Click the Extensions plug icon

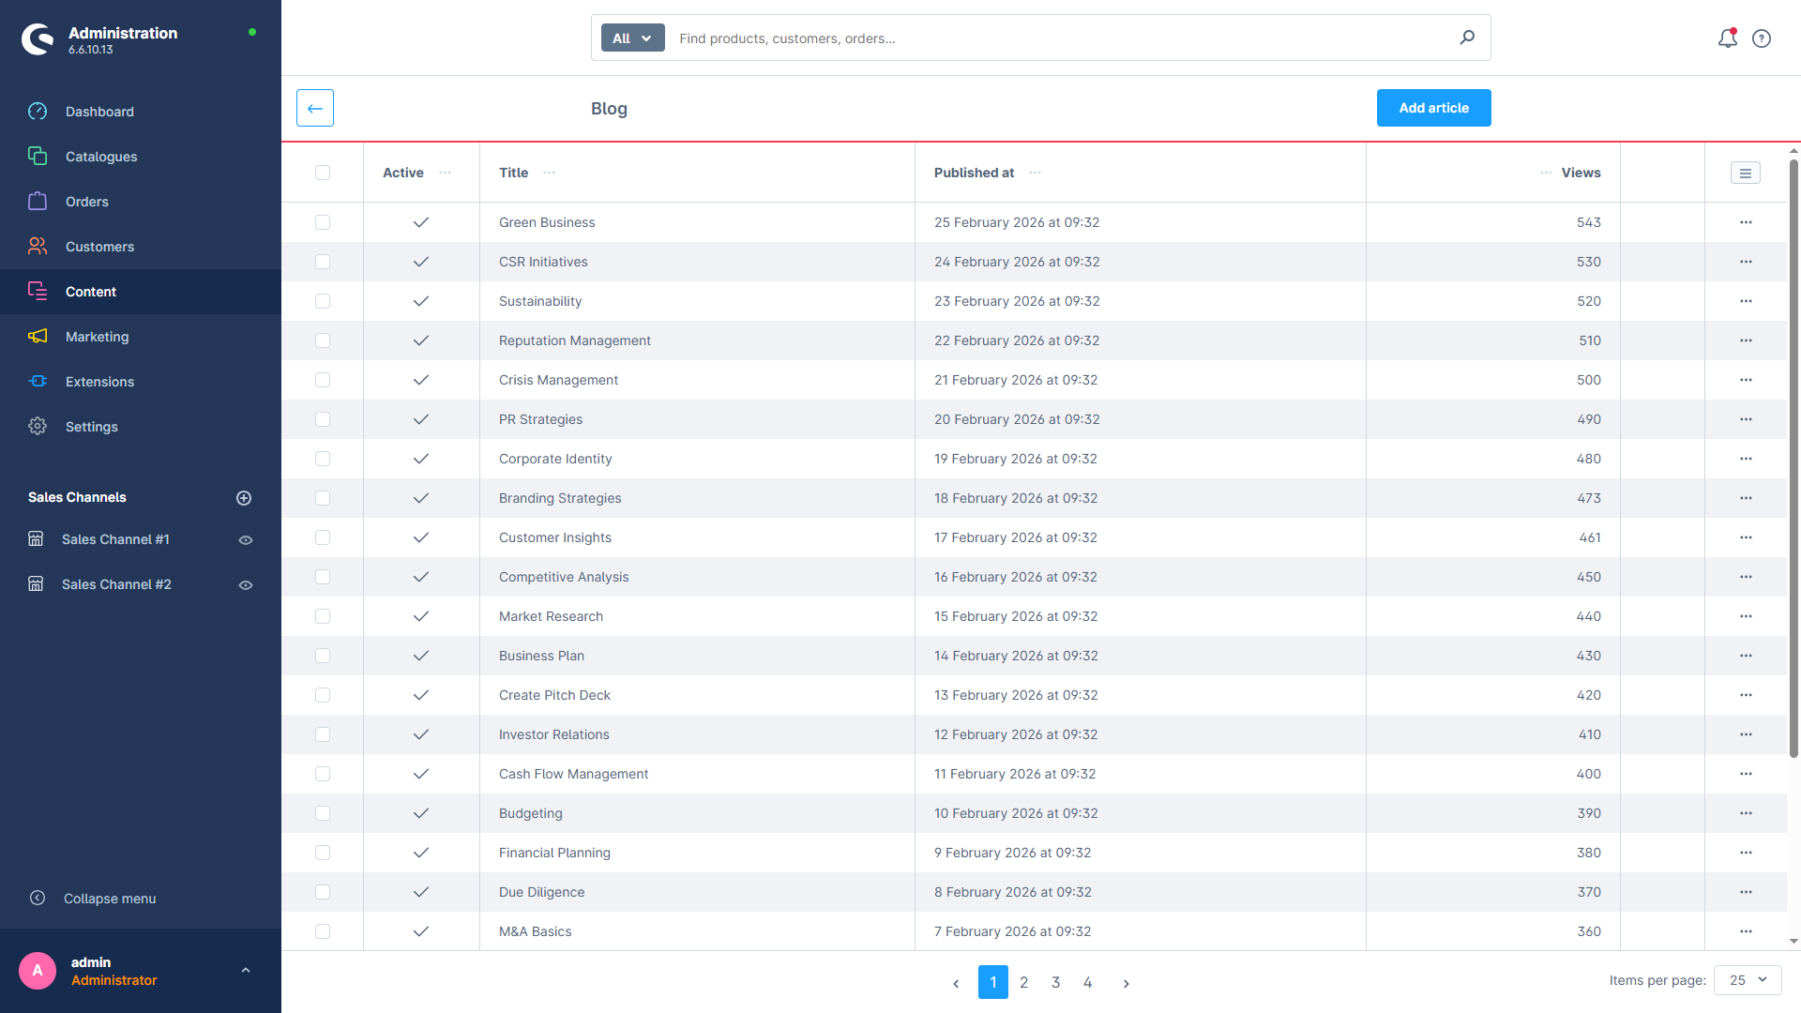pyautogui.click(x=38, y=382)
